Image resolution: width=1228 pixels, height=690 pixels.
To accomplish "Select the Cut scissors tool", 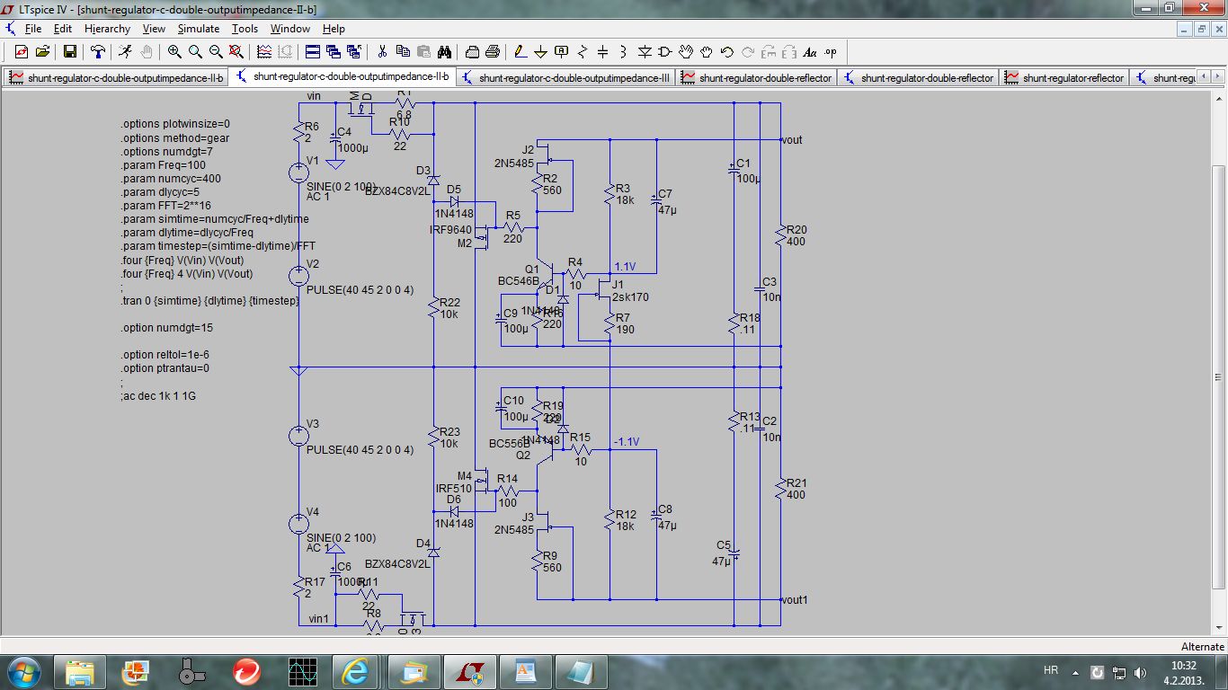I will pyautogui.click(x=382, y=51).
